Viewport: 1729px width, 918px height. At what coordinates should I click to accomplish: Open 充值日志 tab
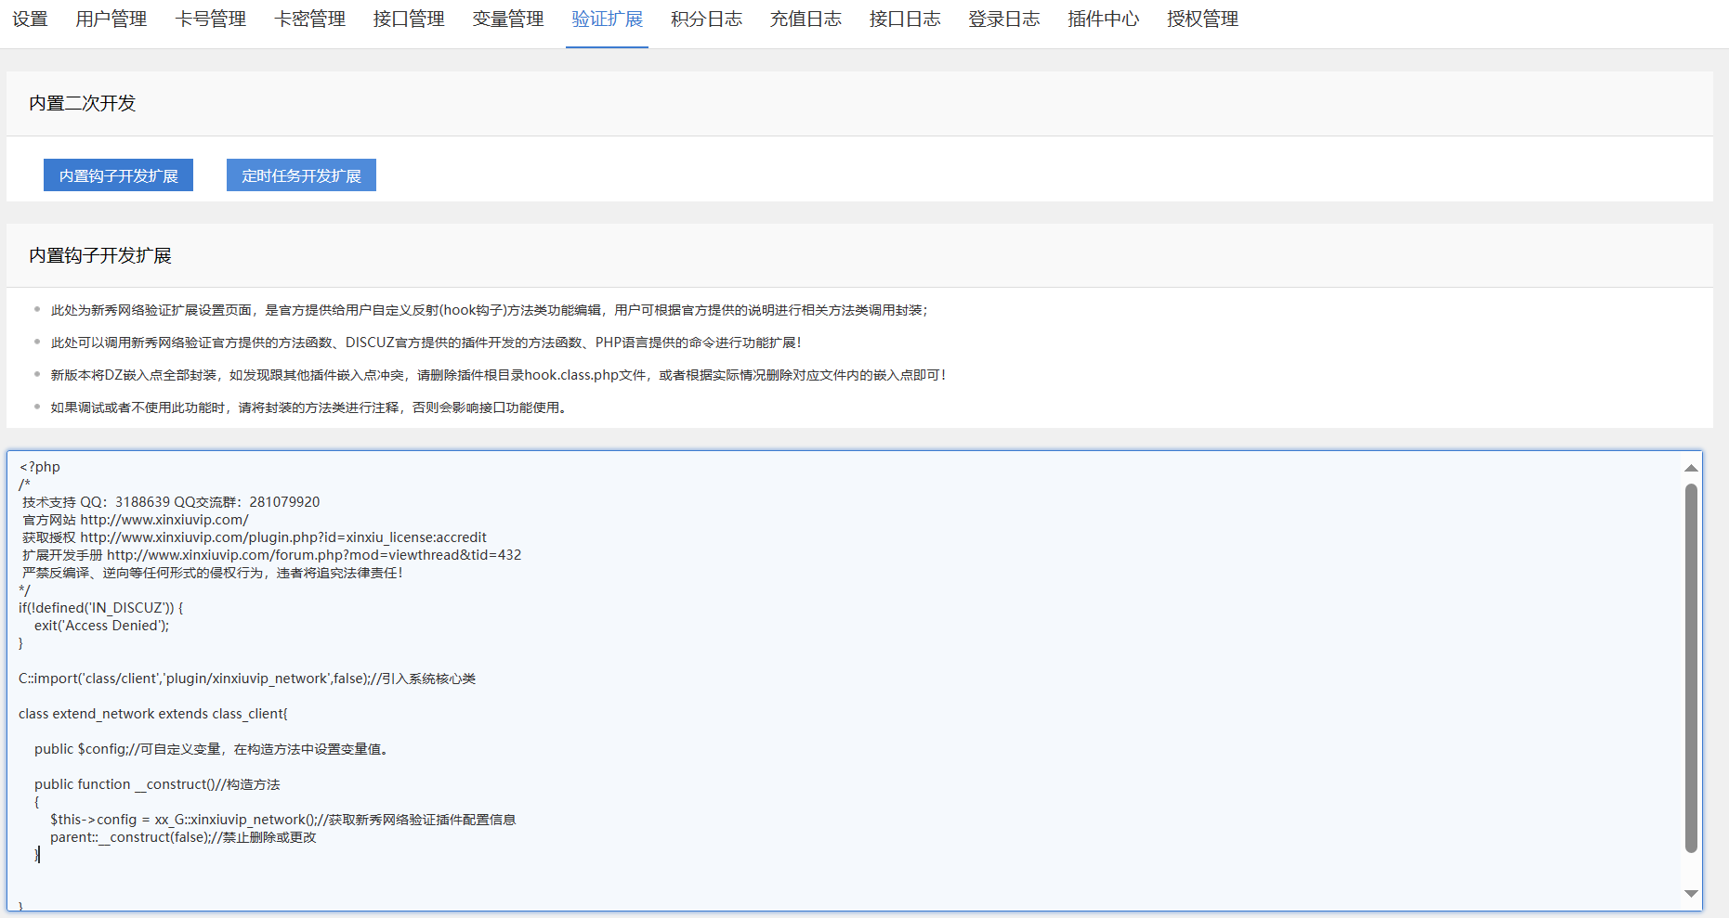[x=806, y=19]
